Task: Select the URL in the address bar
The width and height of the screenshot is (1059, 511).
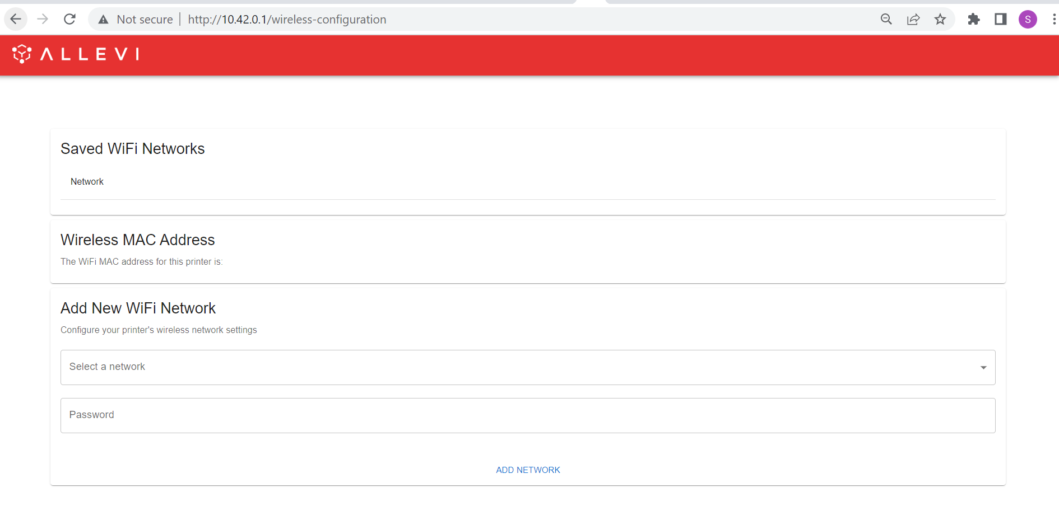Action: [287, 20]
